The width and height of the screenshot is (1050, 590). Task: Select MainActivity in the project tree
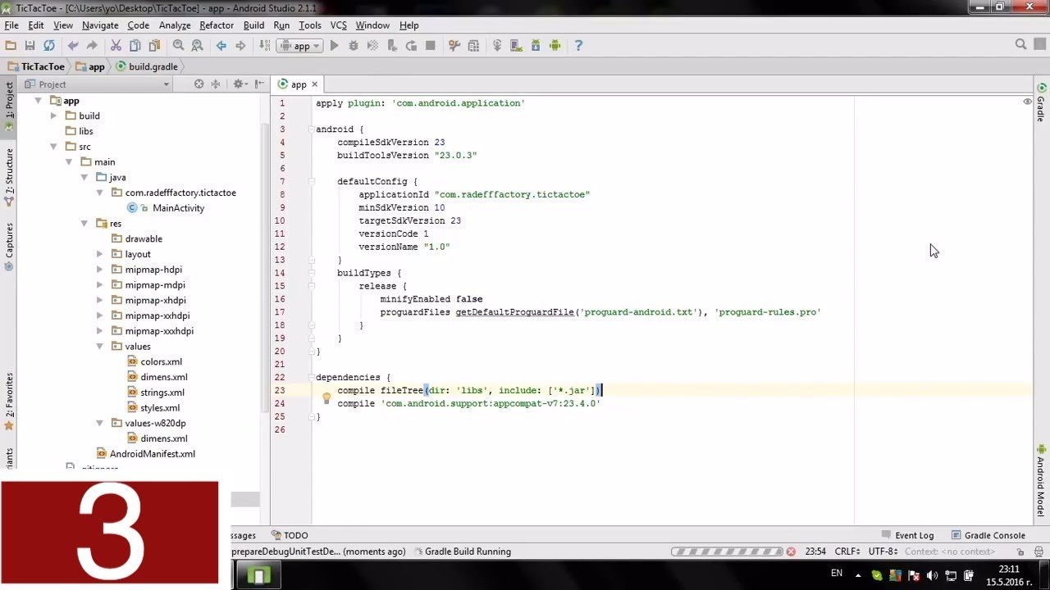pyautogui.click(x=178, y=208)
